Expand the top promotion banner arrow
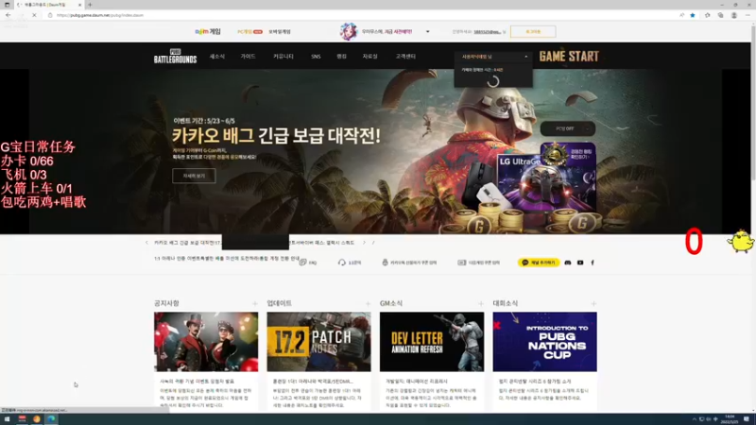 tap(428, 32)
